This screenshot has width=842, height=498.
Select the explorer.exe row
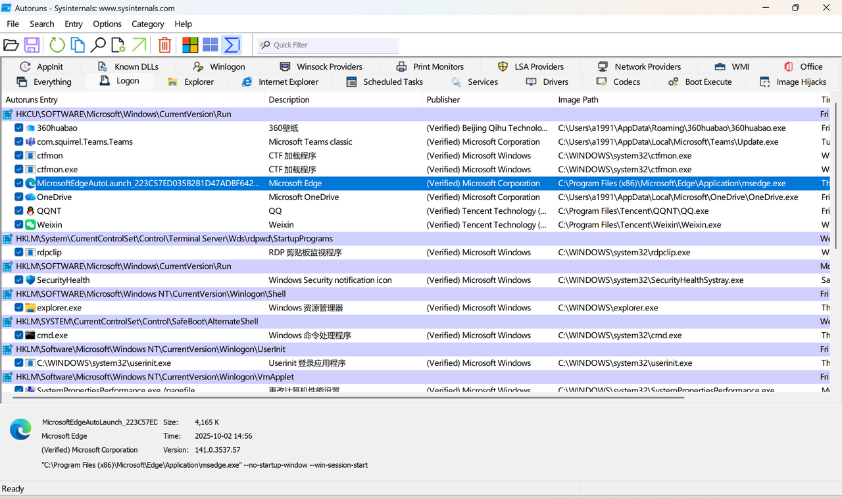(x=417, y=308)
